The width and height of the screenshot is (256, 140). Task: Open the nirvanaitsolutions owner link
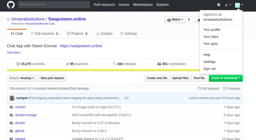28,19
